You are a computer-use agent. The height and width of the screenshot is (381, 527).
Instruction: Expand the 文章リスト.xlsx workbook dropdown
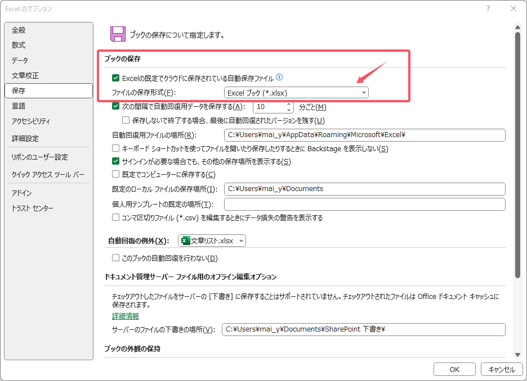click(241, 241)
